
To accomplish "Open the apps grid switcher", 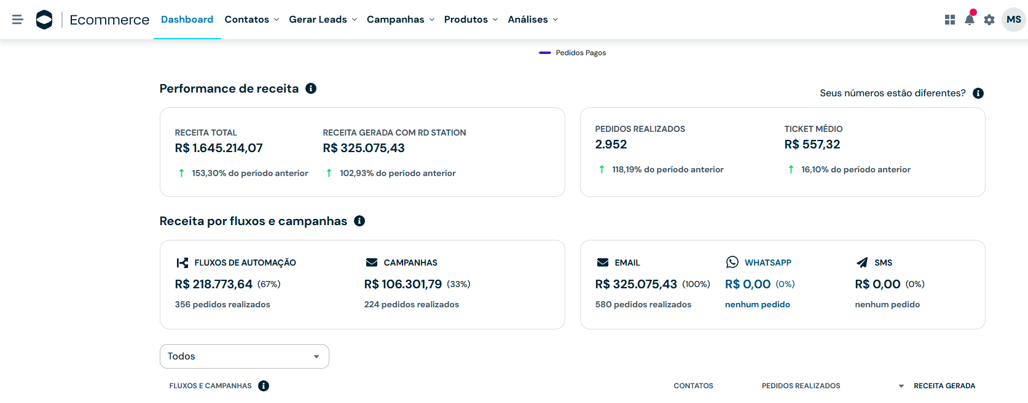I will [949, 20].
